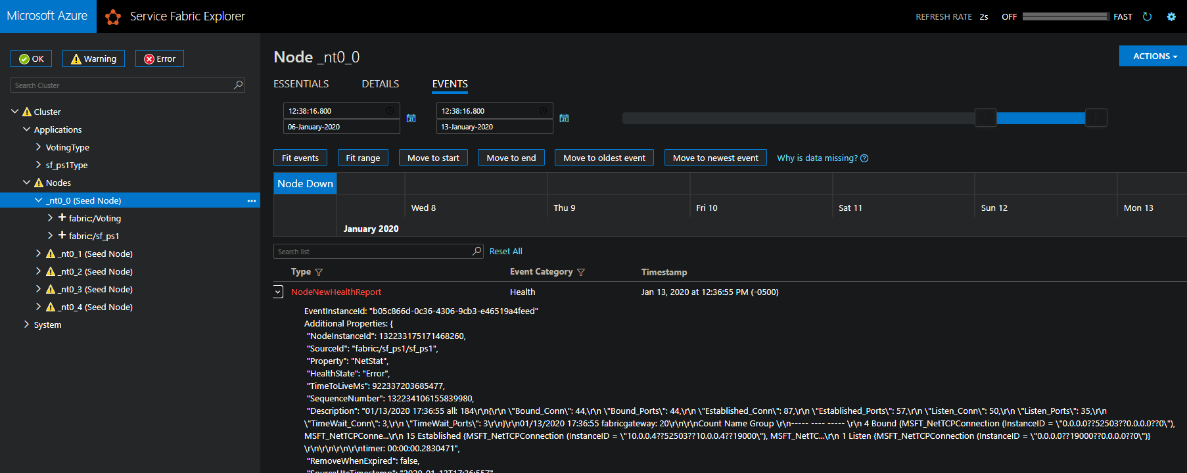Open fabric:/sf_ps1 under _nt0_0
This screenshot has width=1187, height=473.
[94, 236]
